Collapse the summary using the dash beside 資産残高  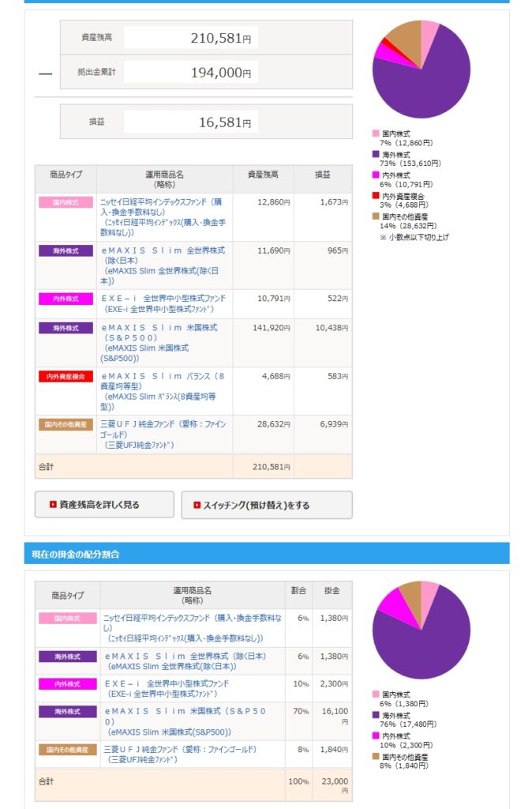[x=45, y=73]
